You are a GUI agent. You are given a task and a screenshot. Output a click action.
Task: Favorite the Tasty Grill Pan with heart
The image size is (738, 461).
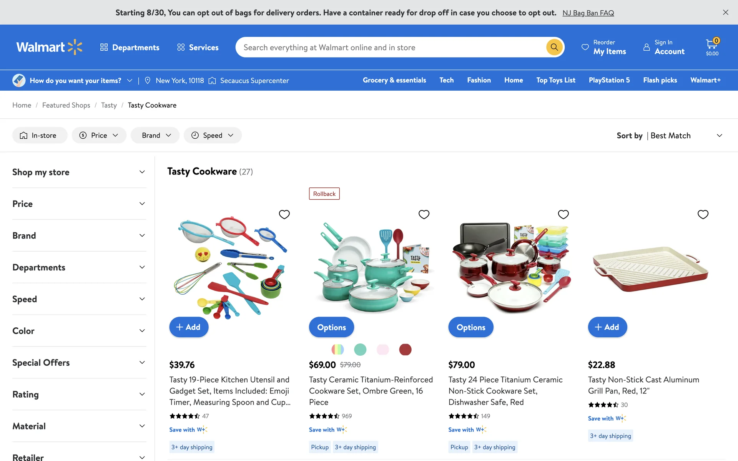point(703,214)
